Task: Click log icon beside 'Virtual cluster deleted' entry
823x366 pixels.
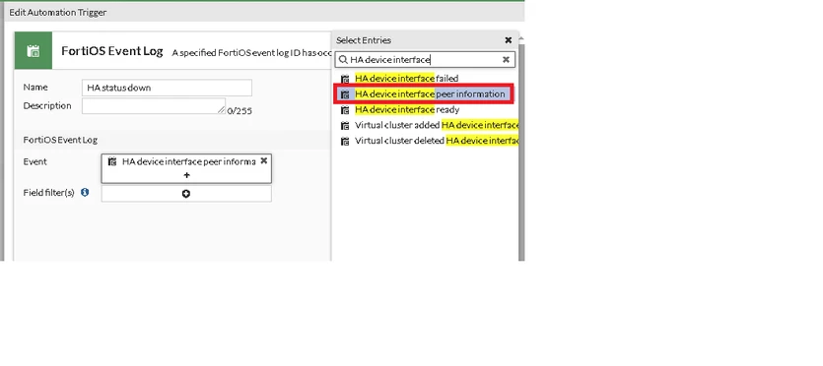Action: 345,142
